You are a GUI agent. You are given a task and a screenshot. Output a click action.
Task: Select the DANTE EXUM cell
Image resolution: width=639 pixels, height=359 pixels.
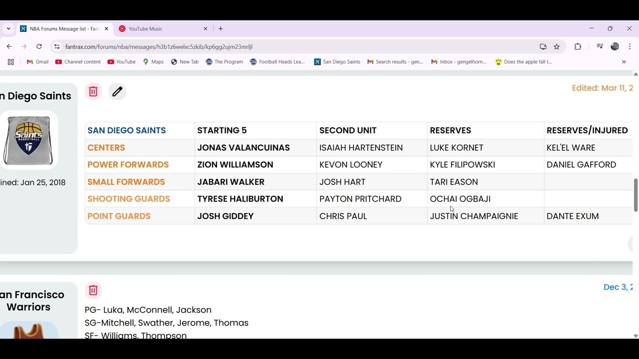(588, 216)
